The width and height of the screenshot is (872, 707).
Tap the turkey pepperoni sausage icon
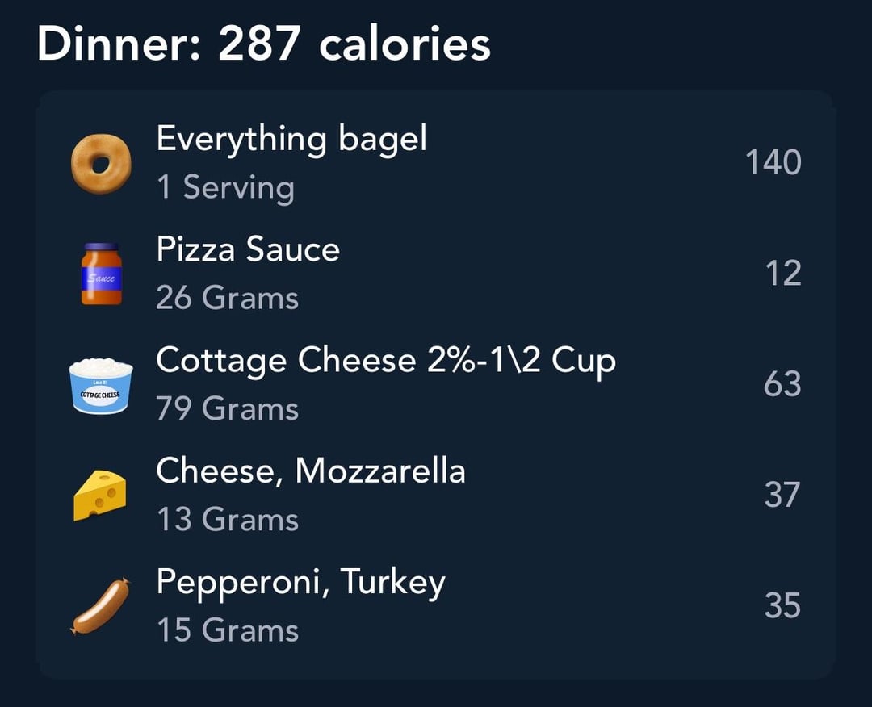click(101, 606)
